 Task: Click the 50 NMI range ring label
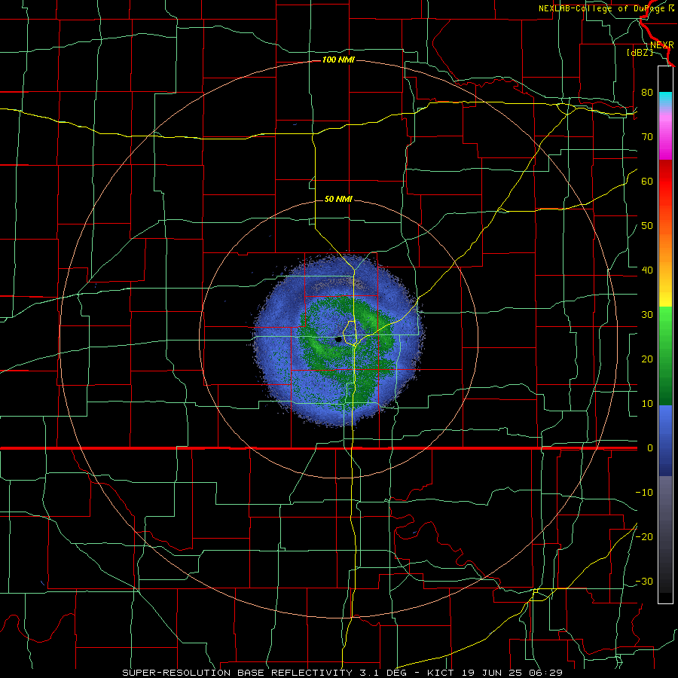pos(338,199)
